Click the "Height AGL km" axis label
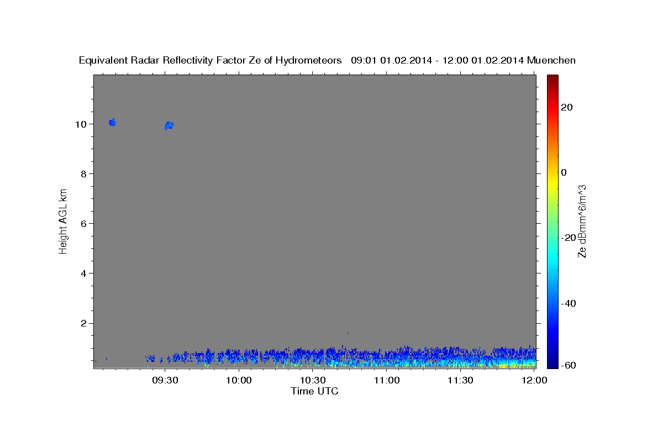Screen dimensions: 663x442 (x=64, y=220)
